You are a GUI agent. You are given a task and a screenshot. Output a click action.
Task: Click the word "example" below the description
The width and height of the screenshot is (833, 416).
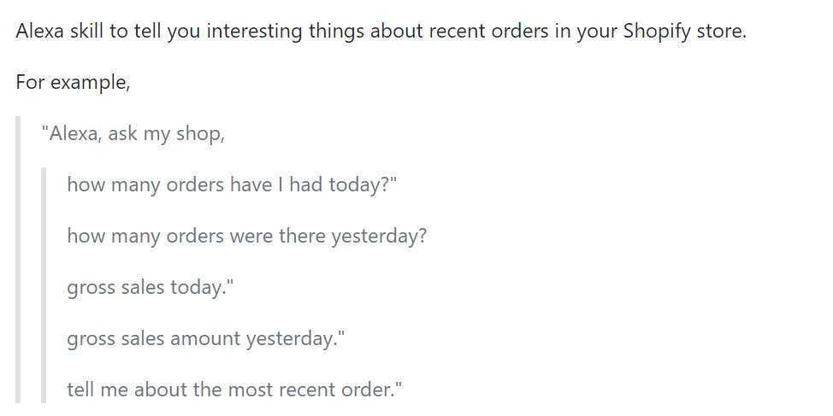(86, 84)
